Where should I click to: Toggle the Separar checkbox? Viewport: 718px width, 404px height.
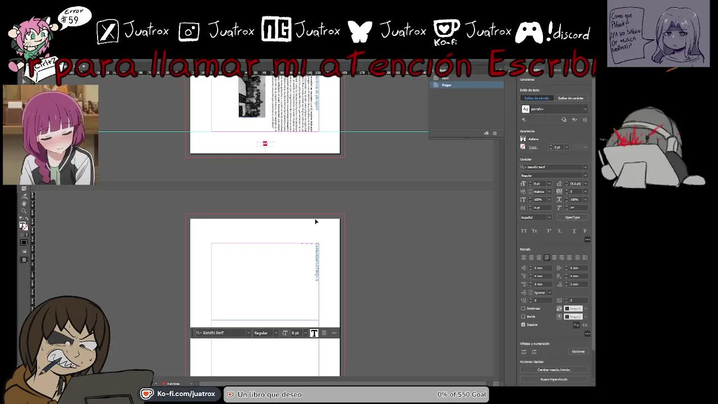click(523, 324)
